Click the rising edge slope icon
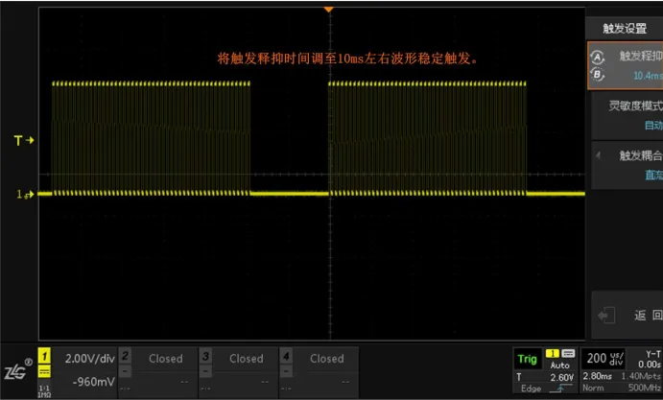This screenshot has width=663, height=400. (x=561, y=388)
